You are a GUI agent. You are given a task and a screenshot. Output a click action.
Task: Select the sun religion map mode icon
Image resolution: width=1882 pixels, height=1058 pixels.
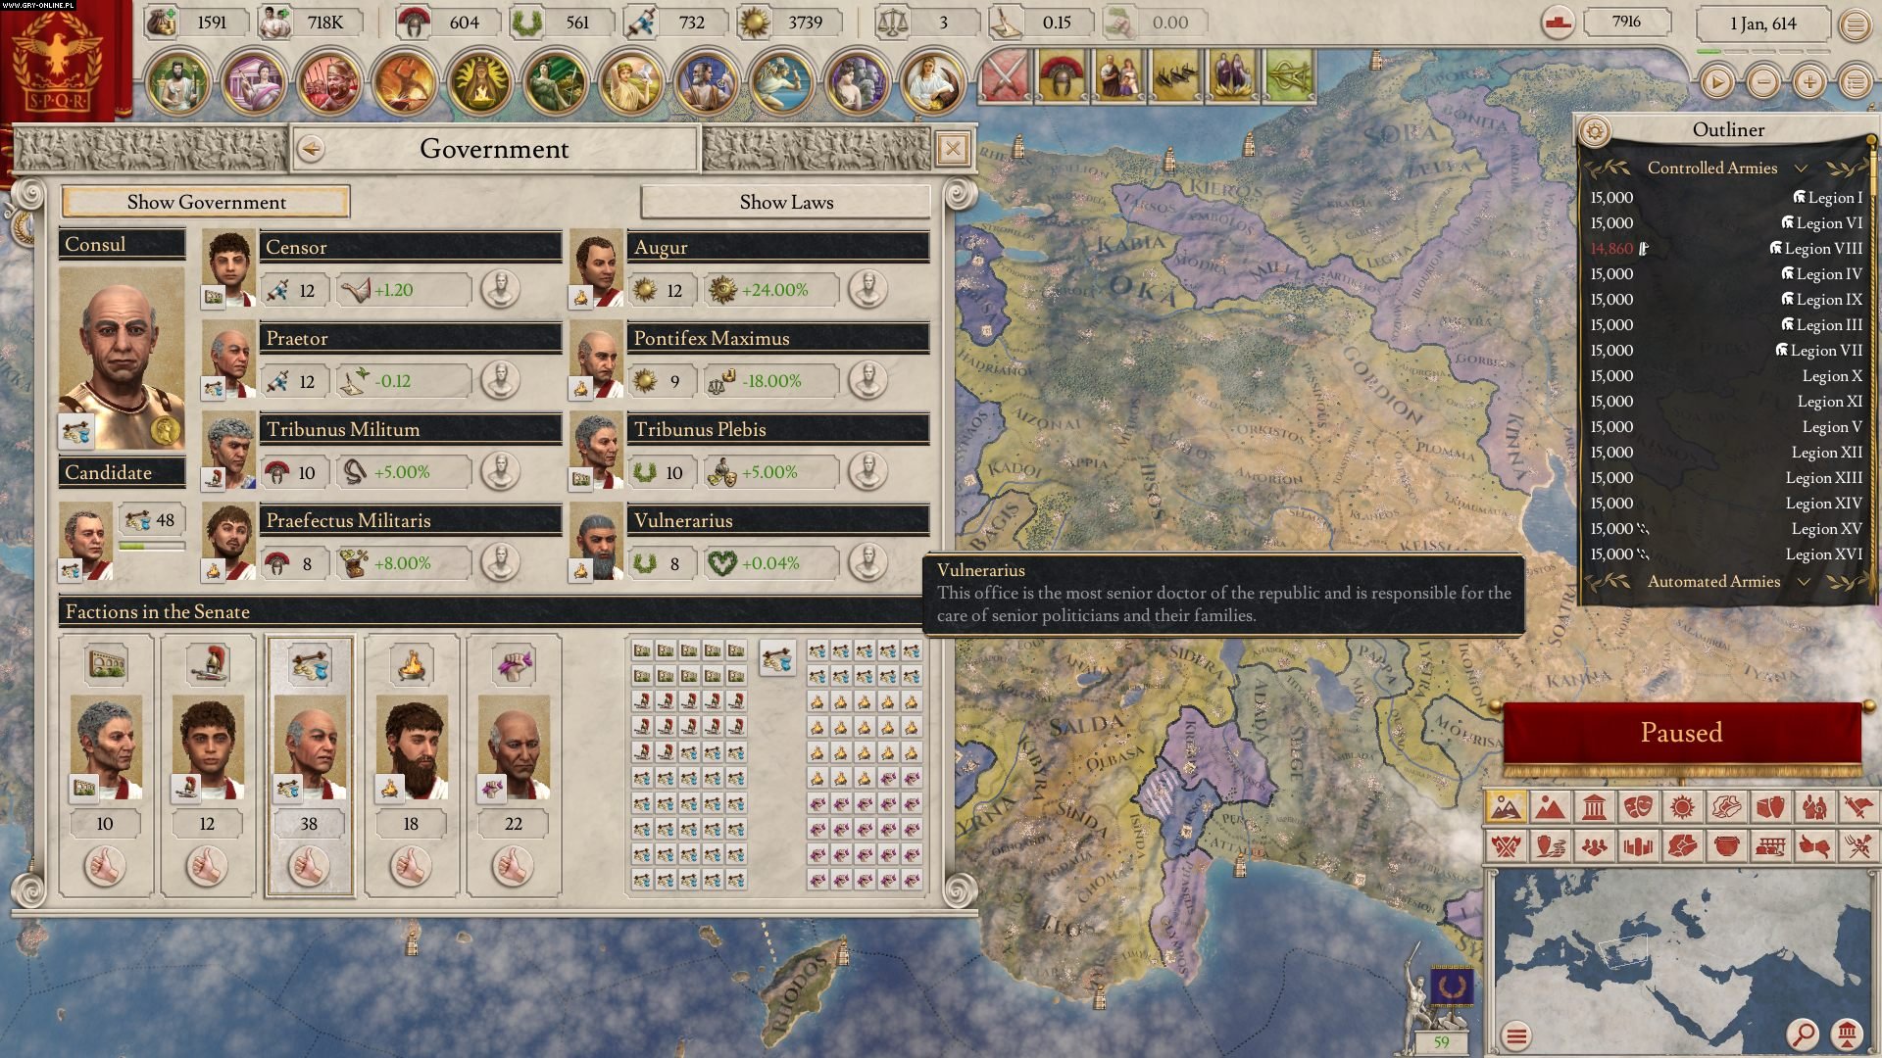[x=1682, y=807]
